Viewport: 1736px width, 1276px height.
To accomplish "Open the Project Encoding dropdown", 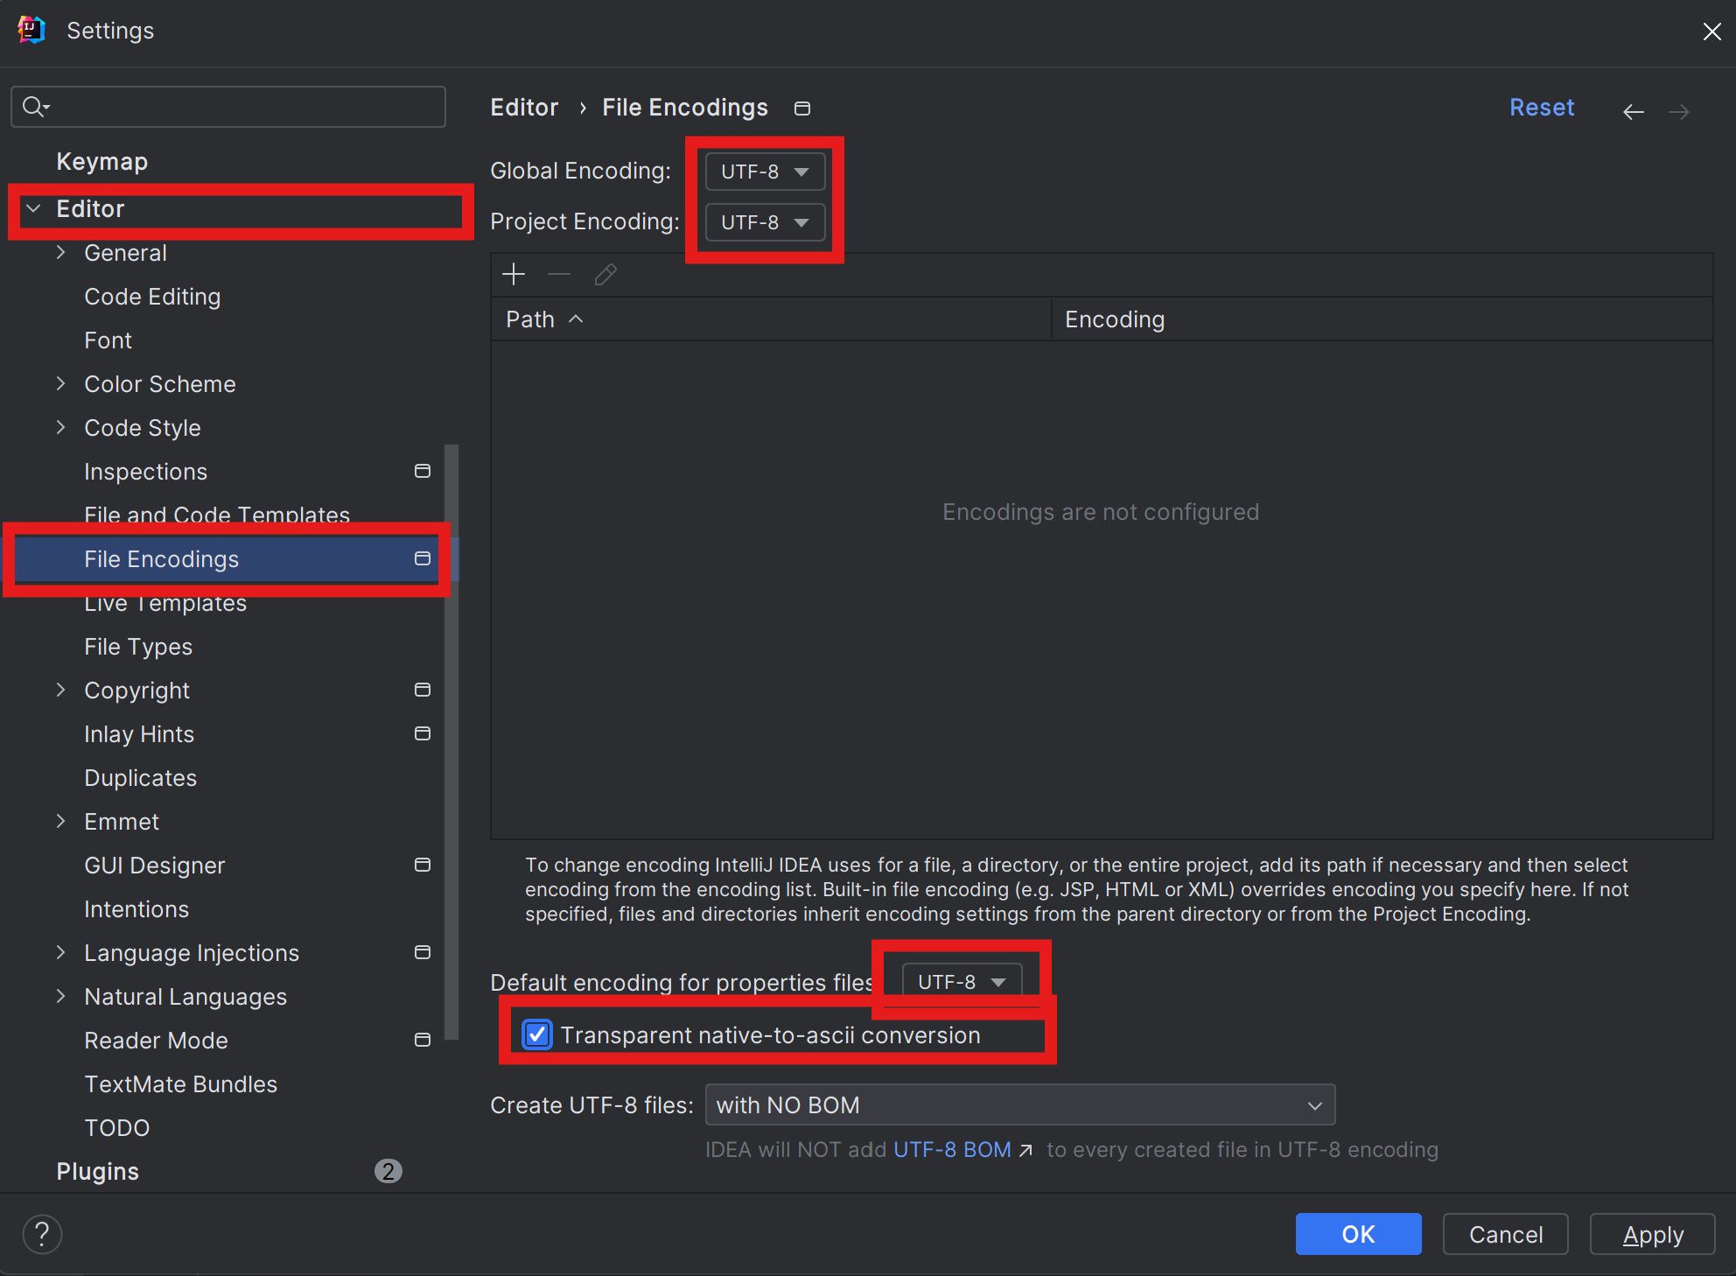I will [765, 222].
